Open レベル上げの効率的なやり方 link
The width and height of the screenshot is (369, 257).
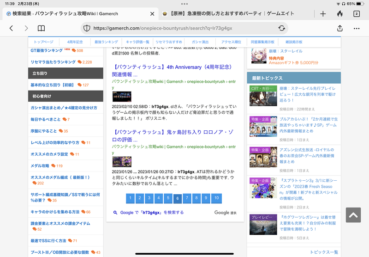(55, 142)
